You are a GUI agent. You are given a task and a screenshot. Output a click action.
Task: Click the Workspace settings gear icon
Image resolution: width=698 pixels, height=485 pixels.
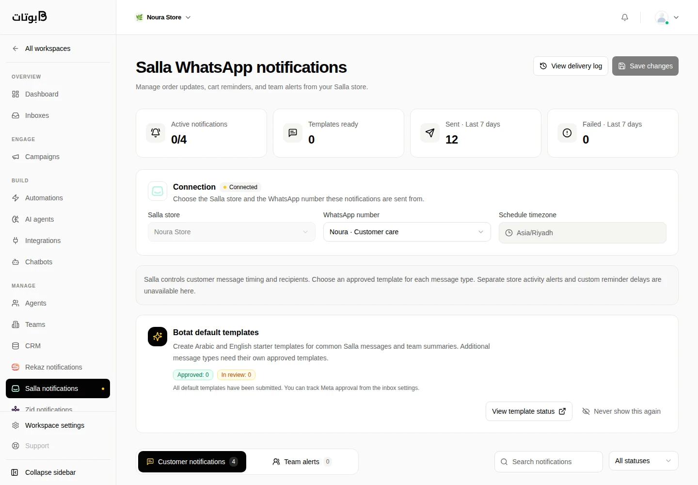[x=16, y=425]
